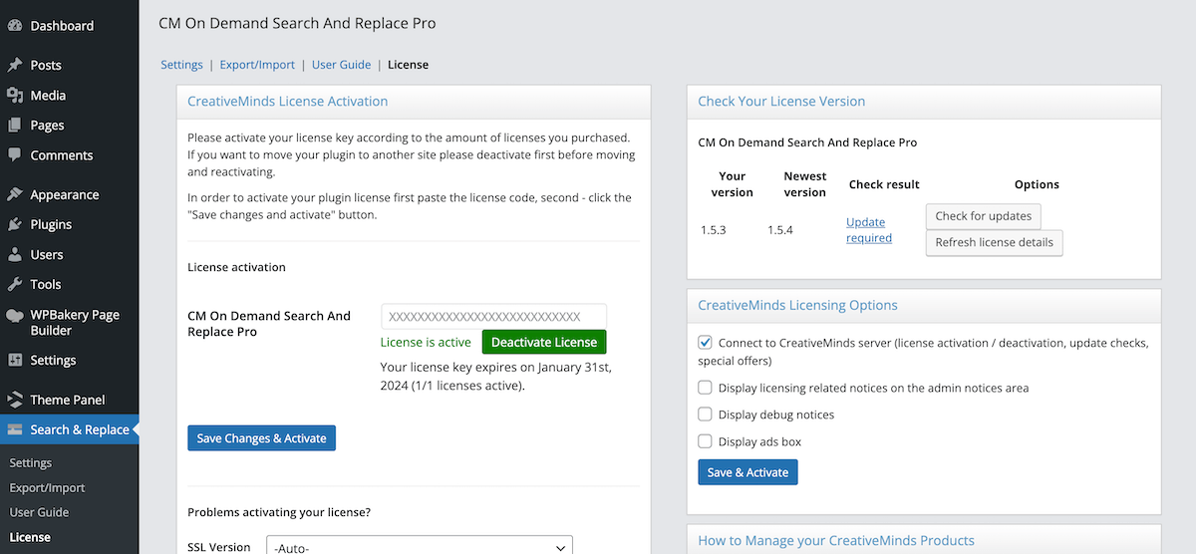The image size is (1196, 554).
Task: Click the green License is active text
Action: tap(426, 343)
